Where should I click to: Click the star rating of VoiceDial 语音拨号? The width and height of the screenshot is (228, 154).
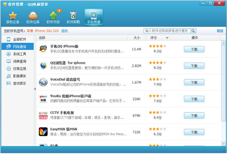click(x=157, y=79)
